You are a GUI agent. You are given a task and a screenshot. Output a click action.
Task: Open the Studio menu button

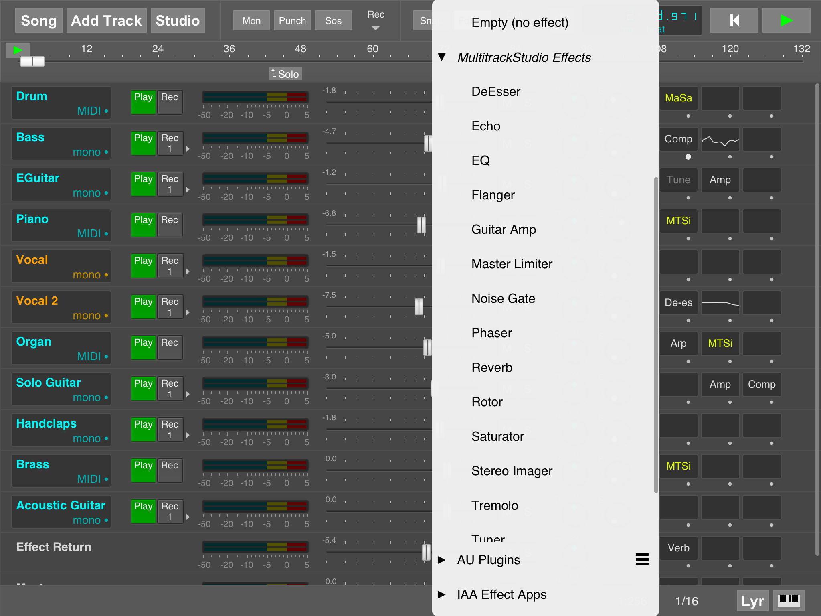coord(178,21)
